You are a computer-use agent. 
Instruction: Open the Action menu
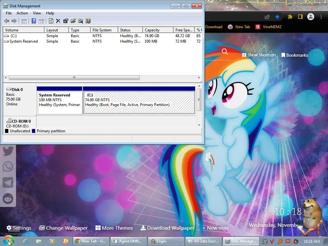(x=22, y=13)
